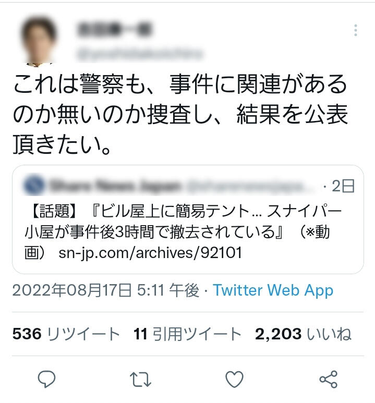The image size is (375, 403).
Task: Click the reply speech bubble icon
Action: [x=46, y=379]
